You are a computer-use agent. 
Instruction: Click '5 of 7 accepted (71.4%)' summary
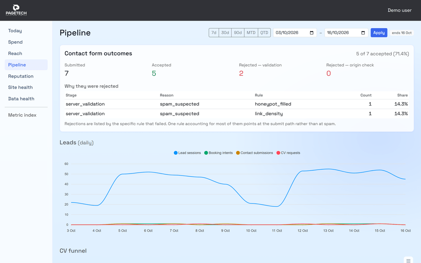(383, 54)
